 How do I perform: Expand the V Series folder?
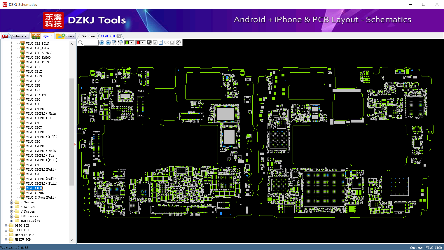click(x=12, y=211)
